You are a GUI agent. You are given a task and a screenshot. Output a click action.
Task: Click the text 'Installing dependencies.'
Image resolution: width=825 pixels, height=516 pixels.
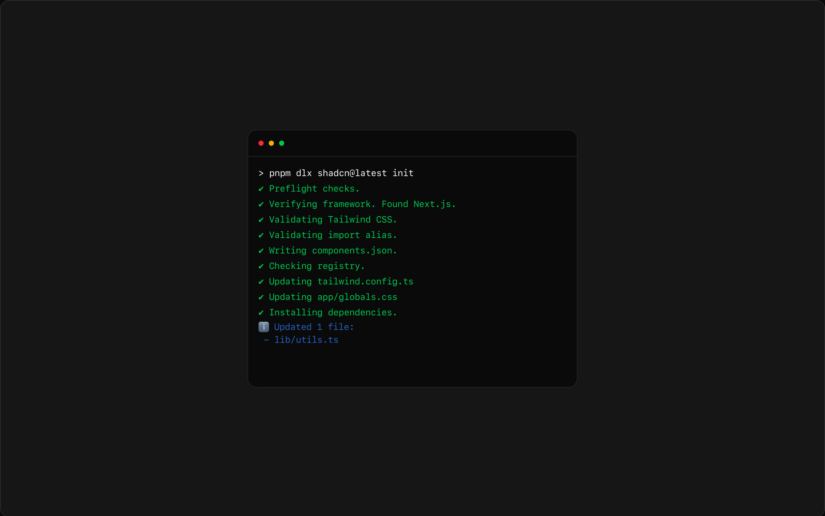(x=333, y=312)
